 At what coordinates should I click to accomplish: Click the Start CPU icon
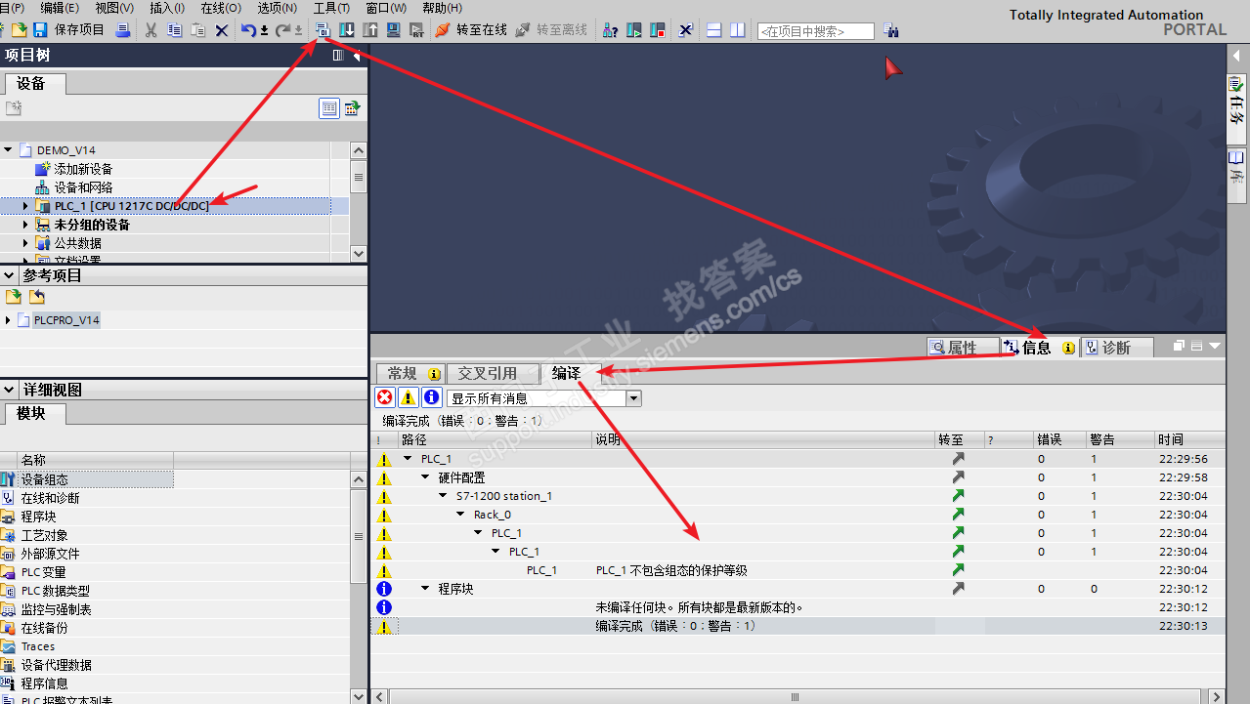point(633,30)
